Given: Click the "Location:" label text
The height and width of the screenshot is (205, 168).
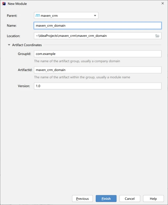Looking at the screenshot, I should [13, 36].
